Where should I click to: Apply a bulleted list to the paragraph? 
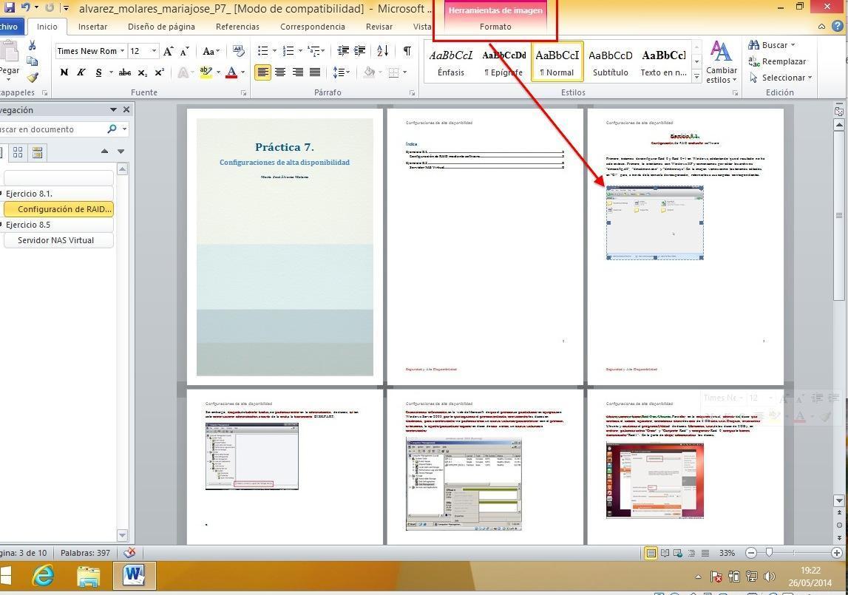pyautogui.click(x=263, y=51)
